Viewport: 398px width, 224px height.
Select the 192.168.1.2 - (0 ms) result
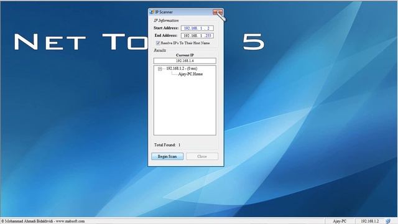pyautogui.click(x=182, y=68)
